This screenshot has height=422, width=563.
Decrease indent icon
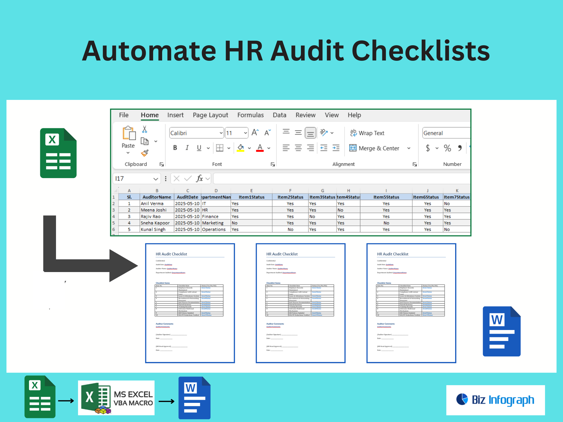[x=324, y=148]
